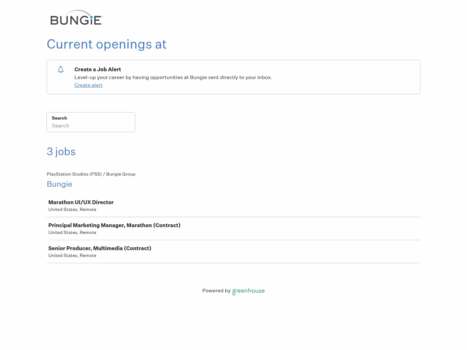
Task: Click the Bungie logo
Action: coord(77,17)
